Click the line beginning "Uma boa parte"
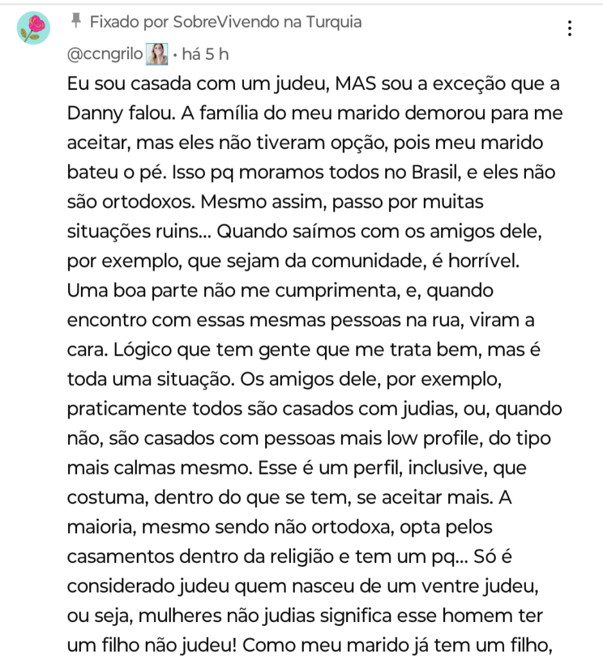Image resolution: width=603 pixels, height=656 pixels. pos(279,291)
